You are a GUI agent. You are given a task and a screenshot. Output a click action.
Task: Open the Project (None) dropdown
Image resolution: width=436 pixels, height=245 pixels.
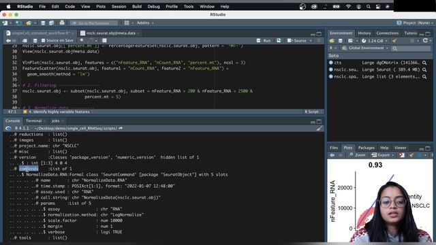click(415, 22)
